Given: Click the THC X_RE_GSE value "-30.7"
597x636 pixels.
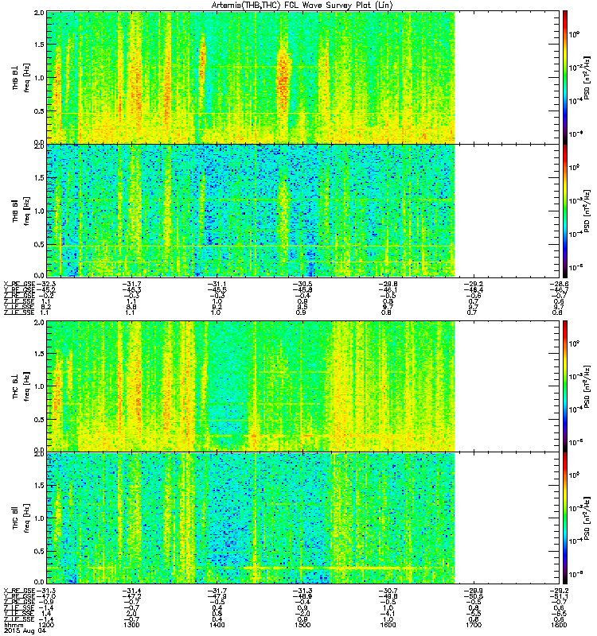Looking at the screenshot, I should coord(388,591).
